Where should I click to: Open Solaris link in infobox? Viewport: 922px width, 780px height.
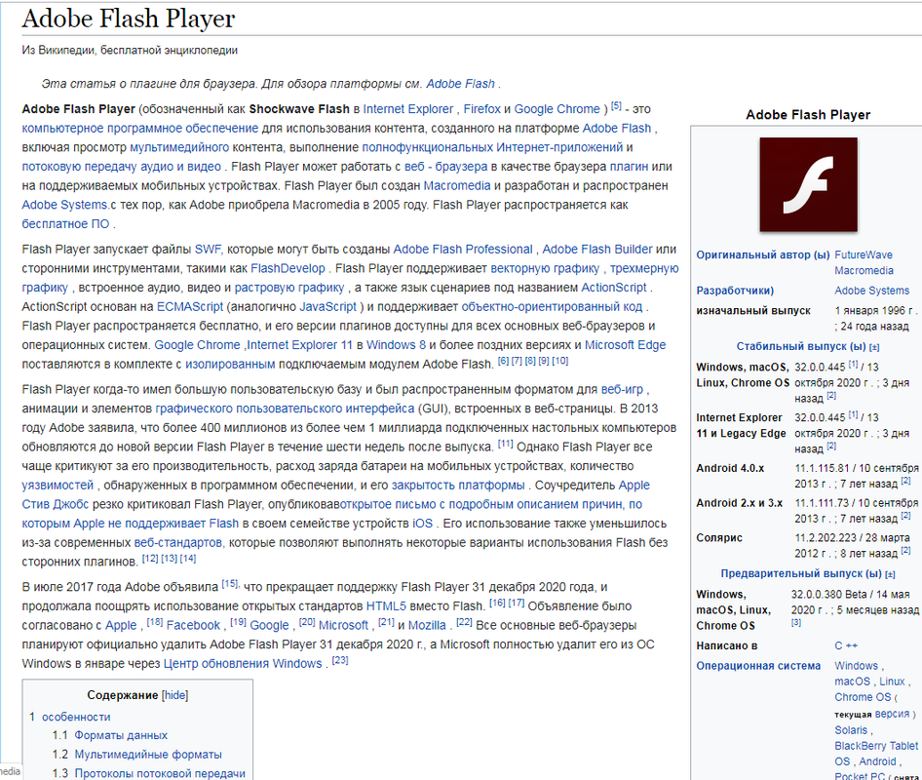pyautogui.click(x=851, y=730)
